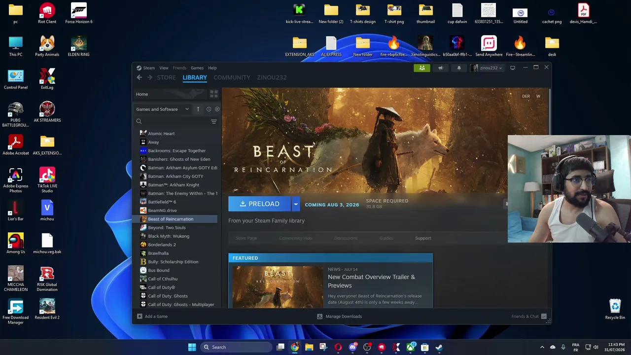The height and width of the screenshot is (355, 631).
Task: Select Batman: Arkham City GOTY
Action: [x=176, y=177]
